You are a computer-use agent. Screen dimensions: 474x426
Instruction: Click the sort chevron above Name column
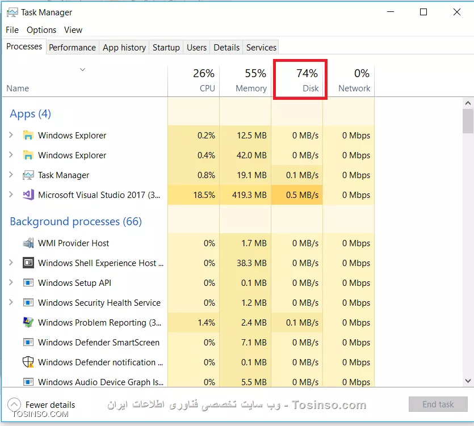82,70
